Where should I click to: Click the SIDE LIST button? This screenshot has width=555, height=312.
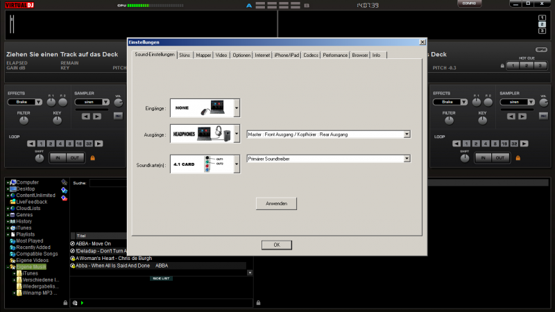coord(161,279)
